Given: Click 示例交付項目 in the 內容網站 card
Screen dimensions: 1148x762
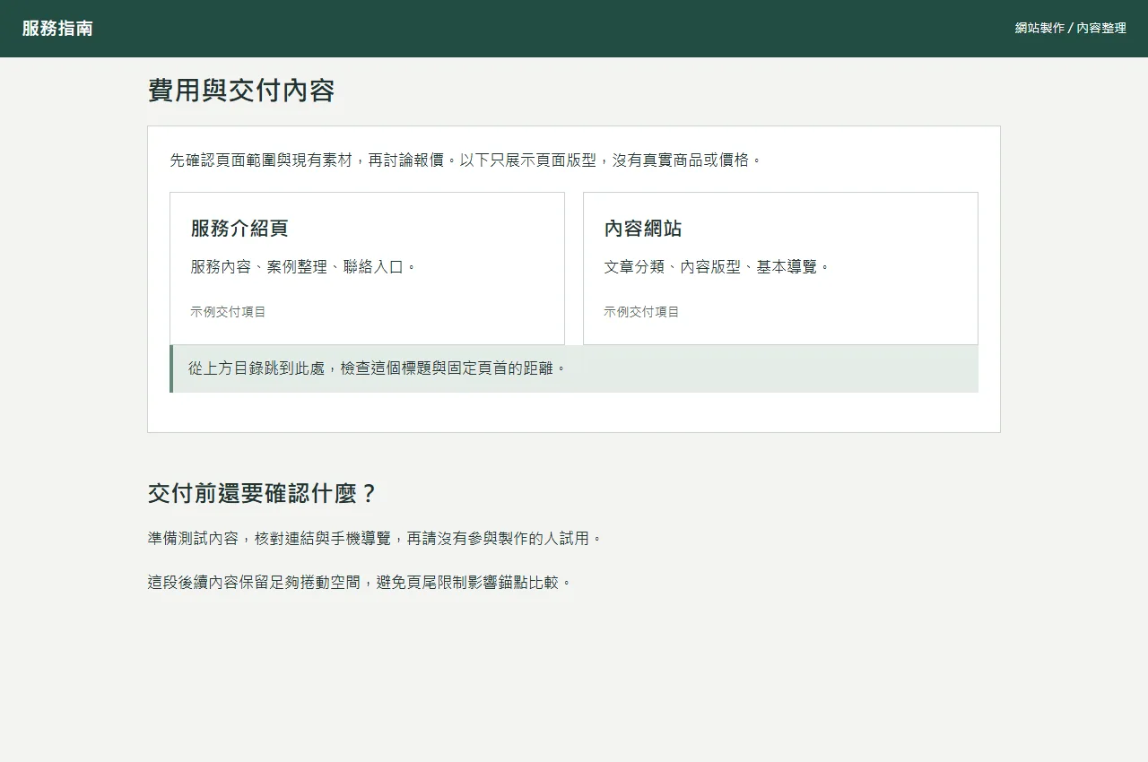Looking at the screenshot, I should point(641,312).
